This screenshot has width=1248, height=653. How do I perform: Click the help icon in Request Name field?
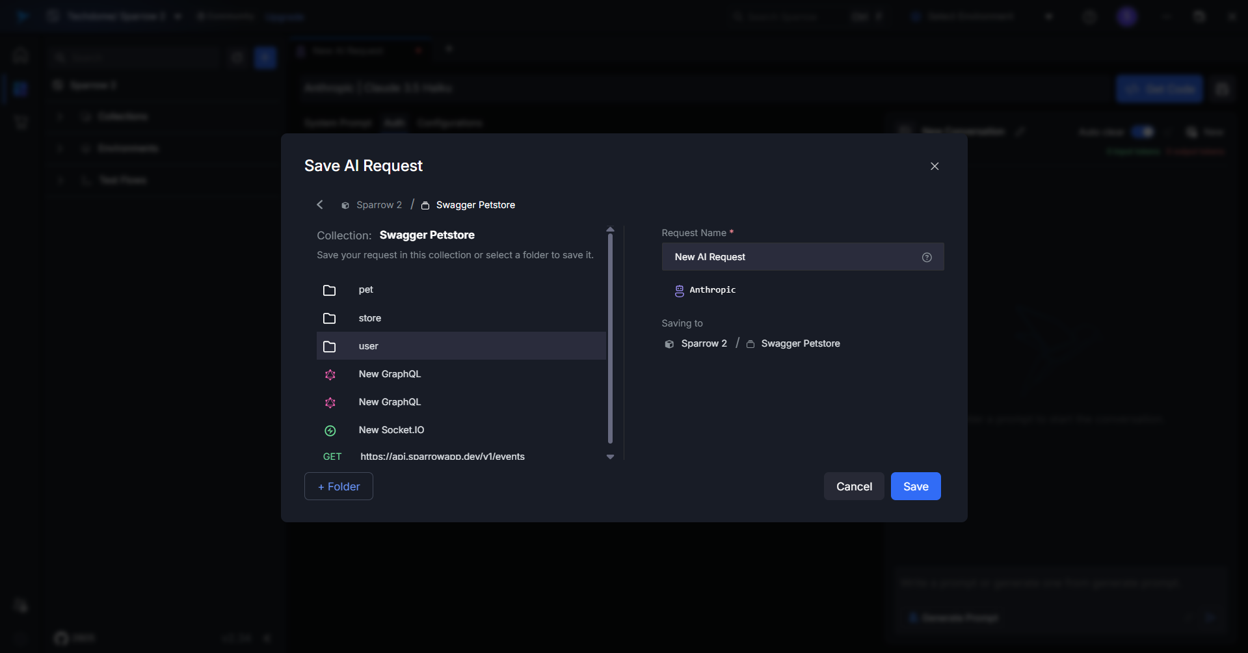[x=927, y=258]
